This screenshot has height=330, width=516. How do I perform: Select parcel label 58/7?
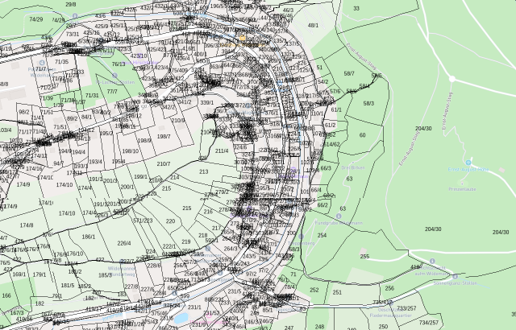point(349,73)
